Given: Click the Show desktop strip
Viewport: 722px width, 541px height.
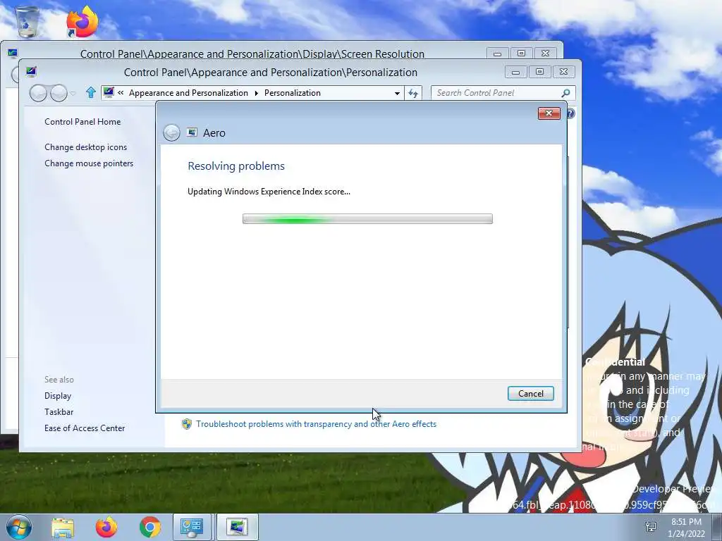Looking at the screenshot, I should point(717,528).
